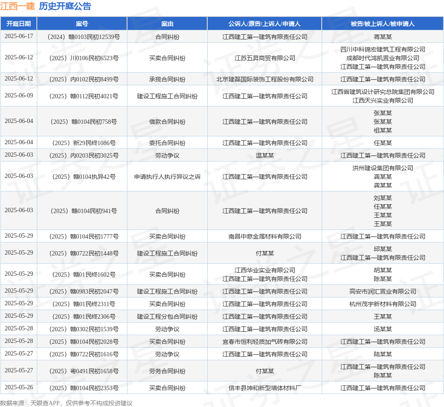Select case number (2025)内0102民初8499号
This screenshot has height=407, width=444.
[82, 79]
